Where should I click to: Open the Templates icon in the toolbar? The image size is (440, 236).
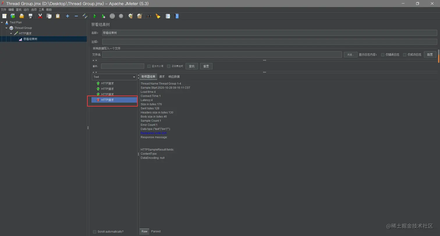tap(13, 16)
